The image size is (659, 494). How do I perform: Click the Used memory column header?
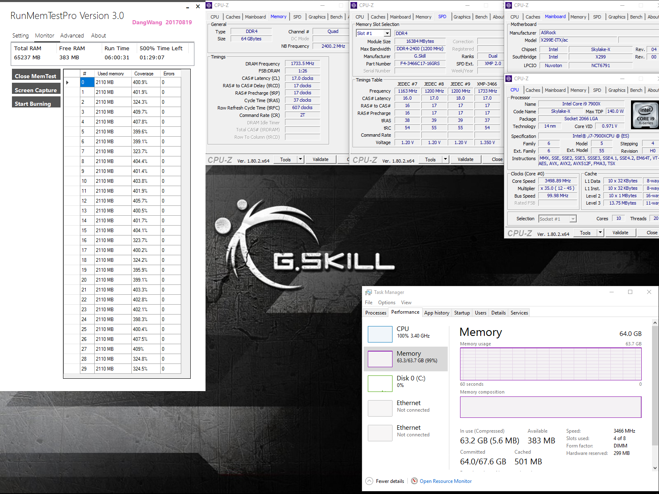pos(111,73)
